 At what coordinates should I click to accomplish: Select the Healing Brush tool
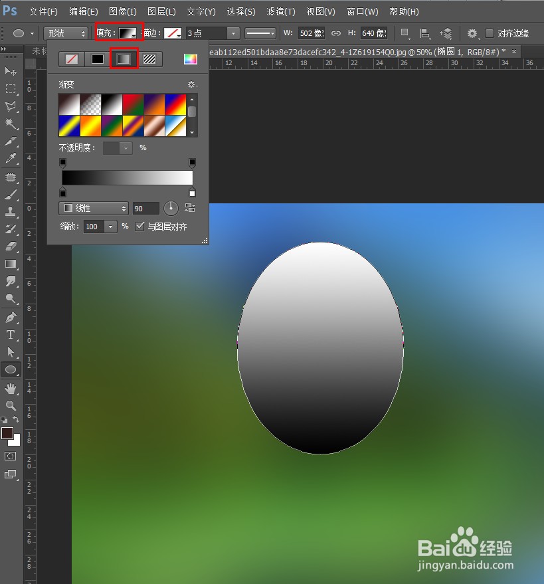(11, 177)
